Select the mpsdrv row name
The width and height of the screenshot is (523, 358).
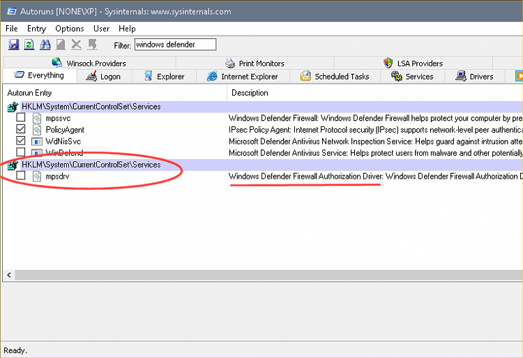tap(57, 176)
